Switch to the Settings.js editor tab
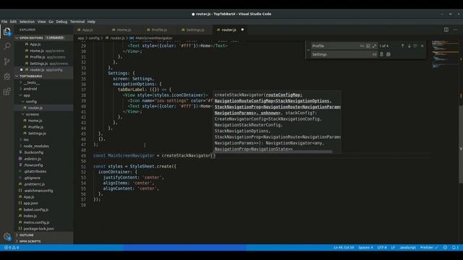This screenshot has width=463, height=260. [x=195, y=30]
